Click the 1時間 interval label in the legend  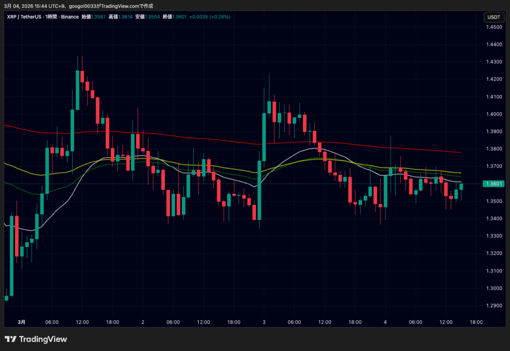pos(51,17)
